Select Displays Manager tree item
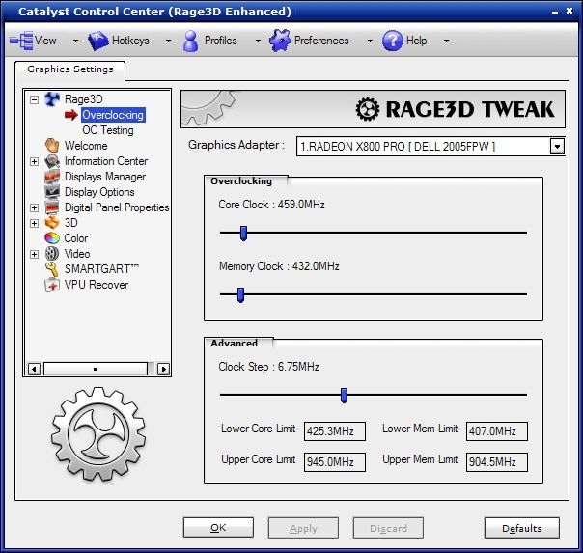The height and width of the screenshot is (553, 583). tap(105, 177)
